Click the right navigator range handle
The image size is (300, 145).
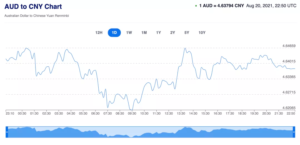pos(294,132)
